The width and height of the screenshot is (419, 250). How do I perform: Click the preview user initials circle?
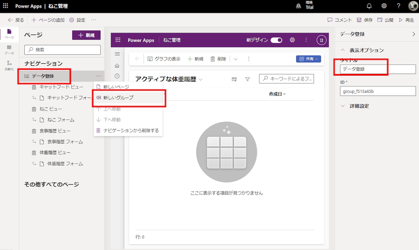click(321, 40)
